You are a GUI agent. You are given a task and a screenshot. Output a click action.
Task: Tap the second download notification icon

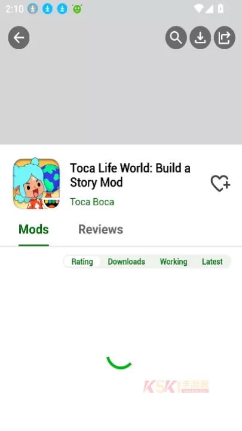click(47, 9)
